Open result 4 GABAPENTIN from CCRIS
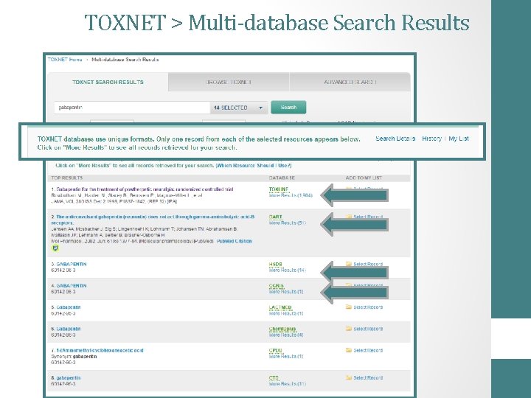The height and width of the screenshot is (398, 531). click(71, 286)
